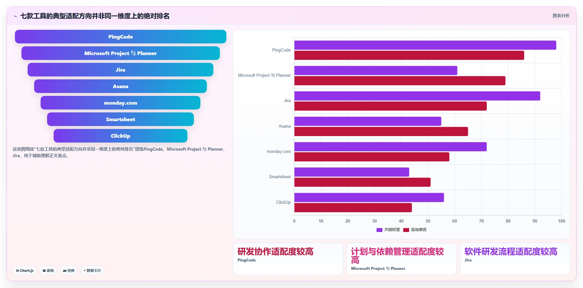
Task: Click the description paragraph starting with 这张图围绕
Action: pos(119,152)
